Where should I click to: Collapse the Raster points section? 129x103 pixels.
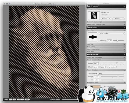[106, 27]
